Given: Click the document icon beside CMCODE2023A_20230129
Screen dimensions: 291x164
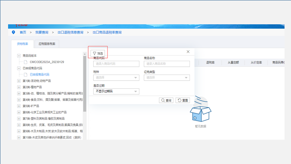Looking at the screenshot, I should pos(25,62).
